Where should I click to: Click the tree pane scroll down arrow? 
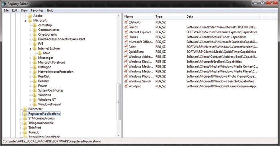click(118, 135)
